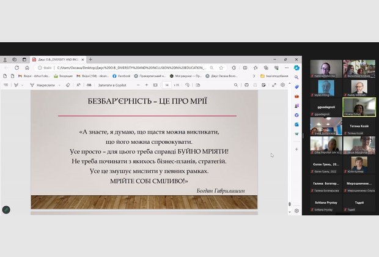Enter PDF full screen mode
Viewport: 379px width, 257px height.
274,85
